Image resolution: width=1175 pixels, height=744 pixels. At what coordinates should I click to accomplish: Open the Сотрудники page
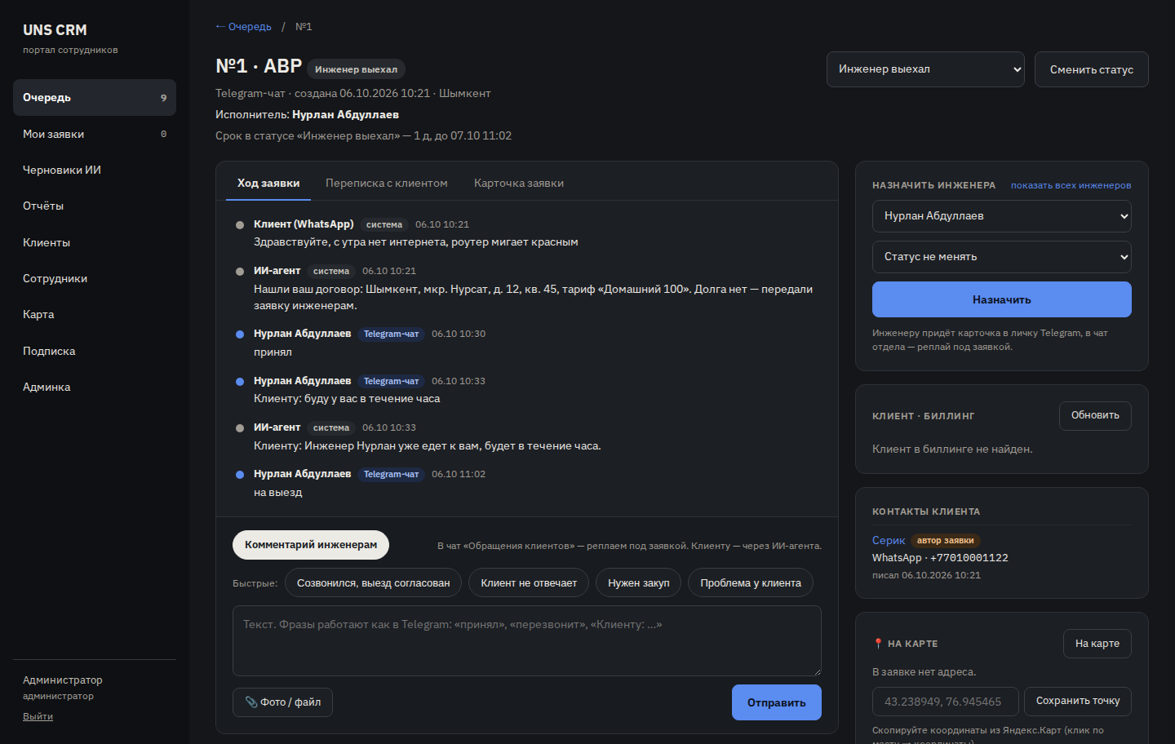95,278
